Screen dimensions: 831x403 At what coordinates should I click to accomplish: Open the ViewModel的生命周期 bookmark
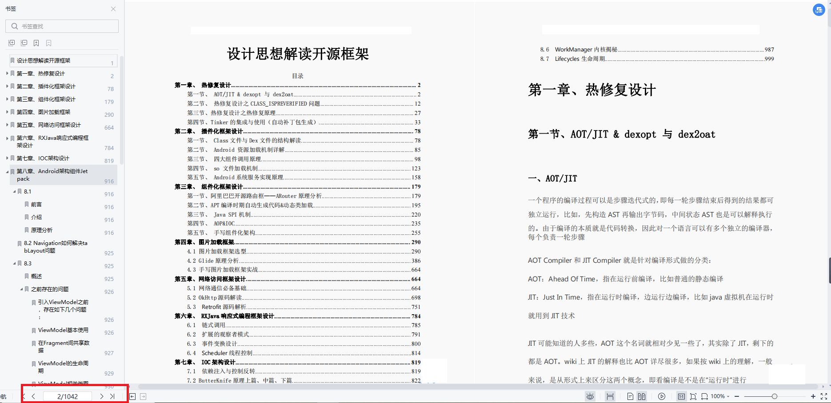pos(63,367)
